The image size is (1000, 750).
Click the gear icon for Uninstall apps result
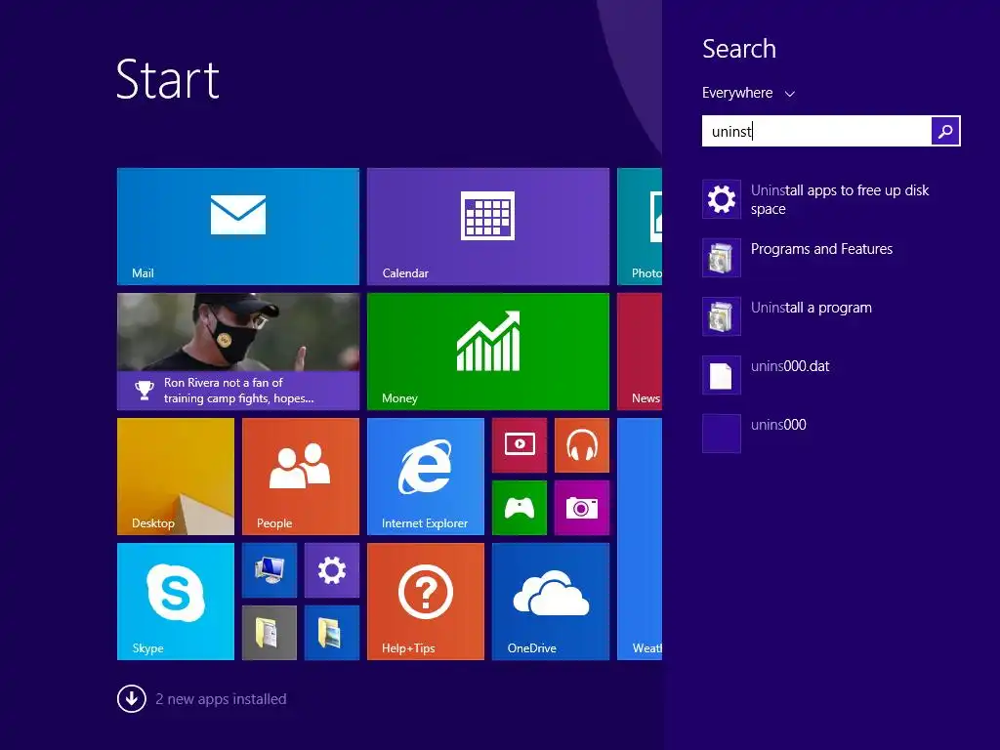point(722,199)
